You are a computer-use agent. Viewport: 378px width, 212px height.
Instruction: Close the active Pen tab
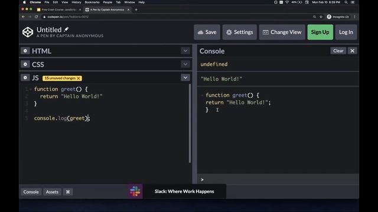(129, 9)
